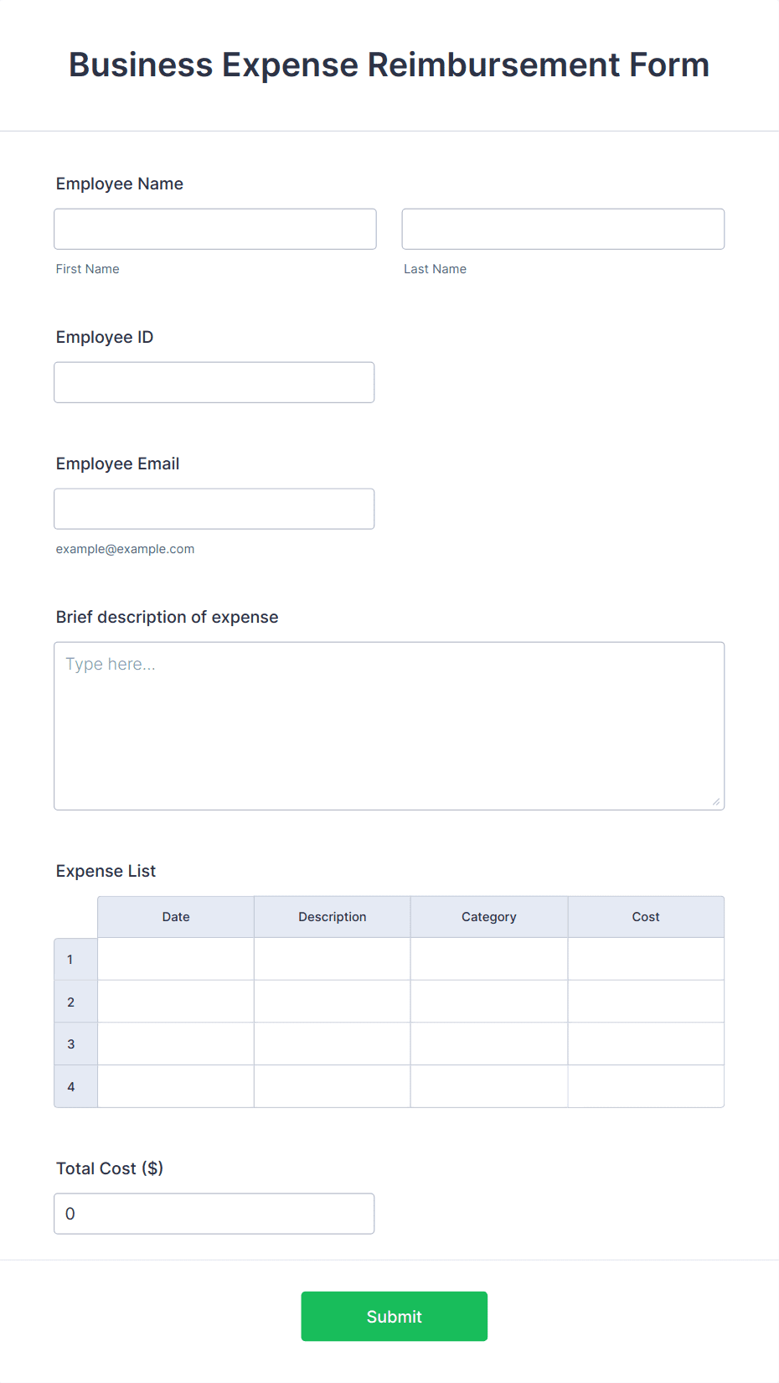Click the Category column header
Image resolution: width=779 pixels, height=1383 pixels.
[488, 916]
